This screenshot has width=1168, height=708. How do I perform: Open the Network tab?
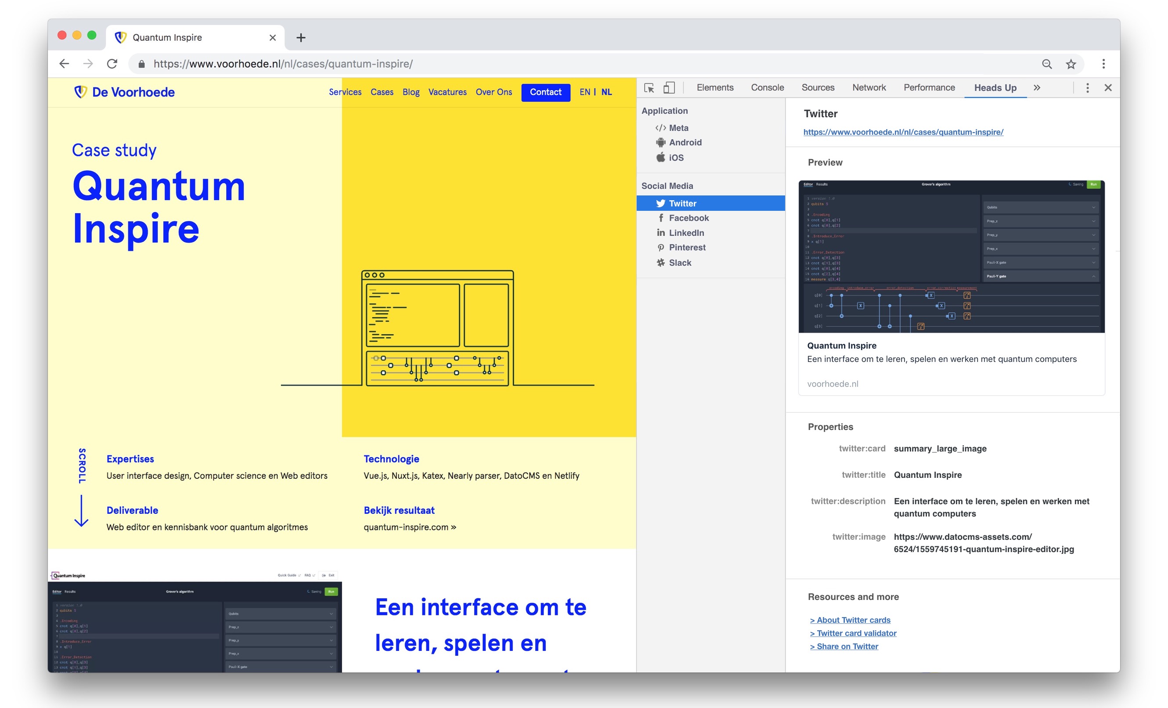[869, 88]
